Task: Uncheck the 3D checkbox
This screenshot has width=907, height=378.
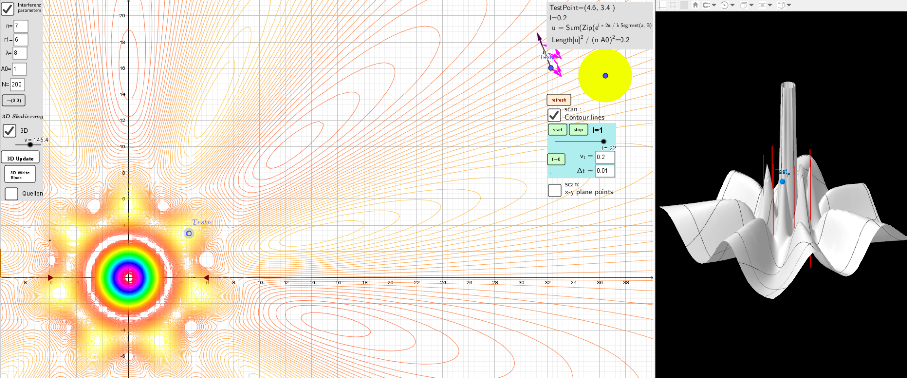Action: (x=9, y=131)
